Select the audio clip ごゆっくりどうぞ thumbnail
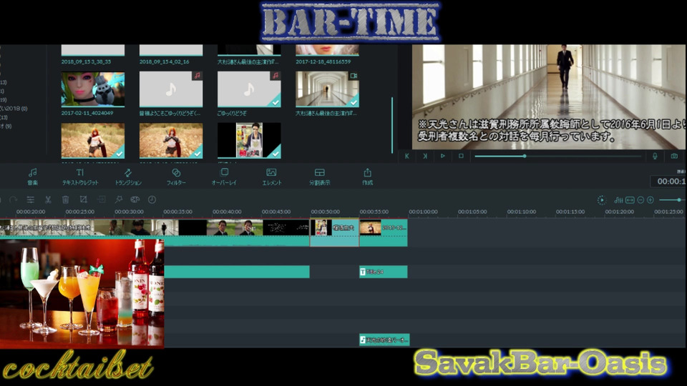 (x=249, y=89)
